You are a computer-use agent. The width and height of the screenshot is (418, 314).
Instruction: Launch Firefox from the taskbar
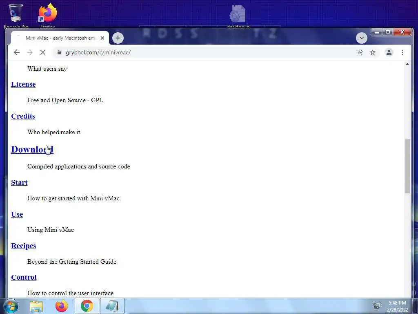pos(61,306)
